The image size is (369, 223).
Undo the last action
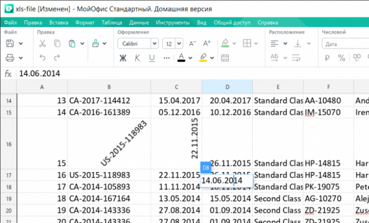(42, 58)
